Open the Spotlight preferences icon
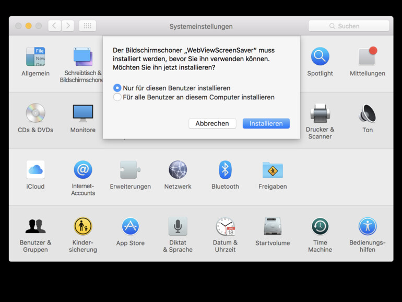 tap(320, 56)
